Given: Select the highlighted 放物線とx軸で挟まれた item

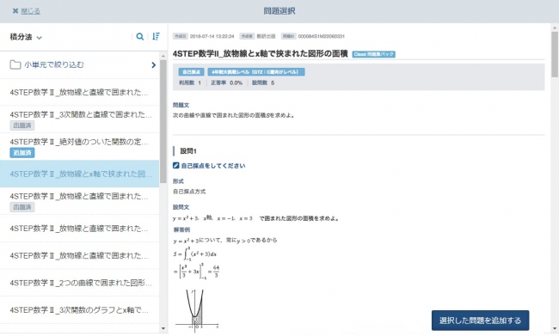Looking at the screenshot, I should click(79, 174).
